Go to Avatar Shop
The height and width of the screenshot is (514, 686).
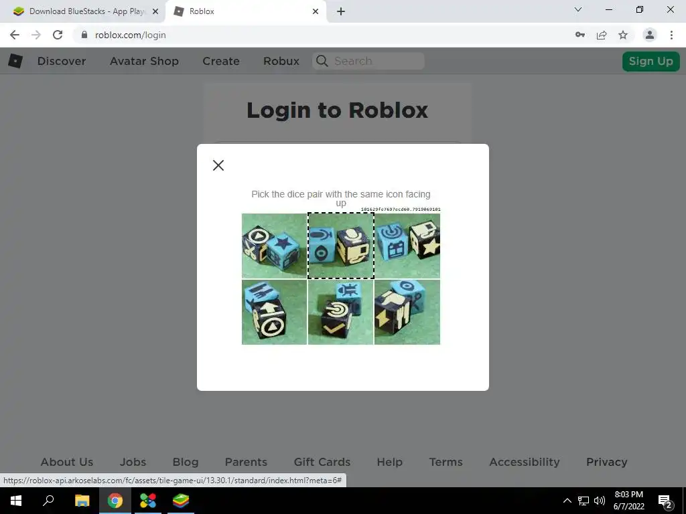[x=144, y=61]
